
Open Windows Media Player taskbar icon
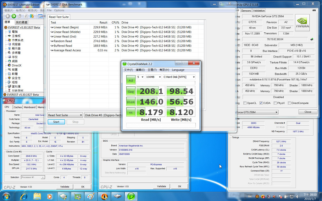click(49, 196)
